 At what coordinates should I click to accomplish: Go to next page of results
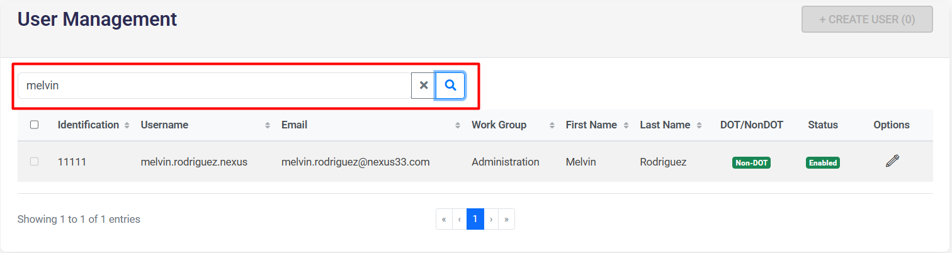coord(491,219)
